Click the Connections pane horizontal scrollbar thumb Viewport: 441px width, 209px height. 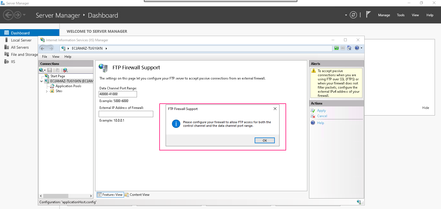click(56, 196)
